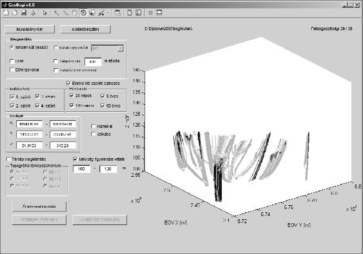Click the Insert Colorbar icon
Screen dimensions: 363x254
(130, 13)
